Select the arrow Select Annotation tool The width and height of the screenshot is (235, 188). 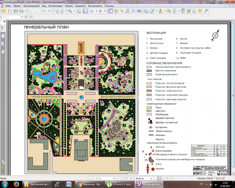point(122,11)
